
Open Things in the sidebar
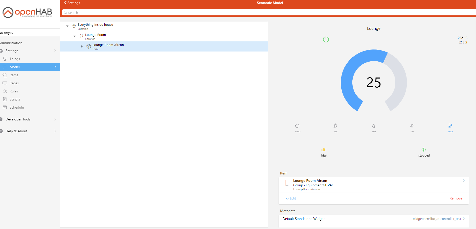click(30, 59)
